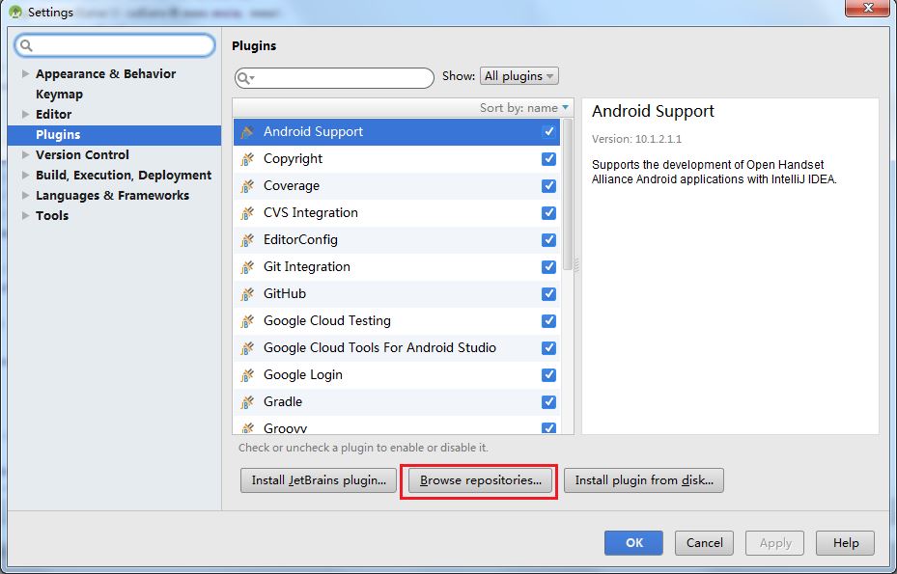Disable the Android Support plugin checkbox
Screen dimensions: 897x574
click(548, 132)
